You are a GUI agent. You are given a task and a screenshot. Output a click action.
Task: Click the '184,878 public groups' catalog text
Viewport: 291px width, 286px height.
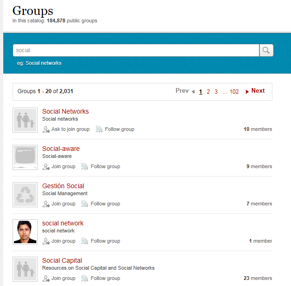point(72,20)
